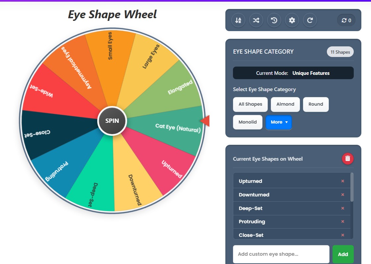Image resolution: width=371 pixels, height=264 pixels.
Task: Click the 11 Shapes count badge
Action: [x=340, y=52]
